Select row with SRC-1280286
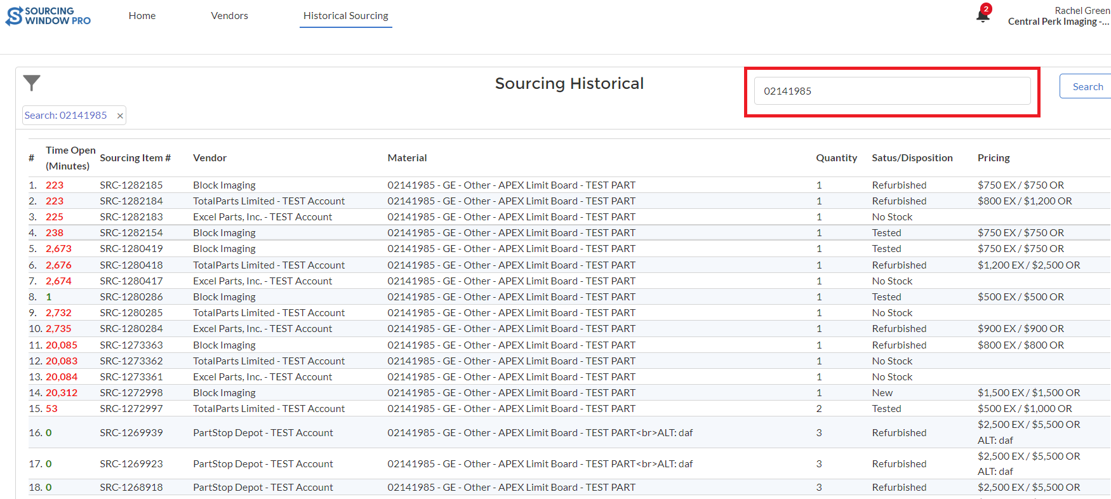This screenshot has height=499, width=1111. click(131, 297)
